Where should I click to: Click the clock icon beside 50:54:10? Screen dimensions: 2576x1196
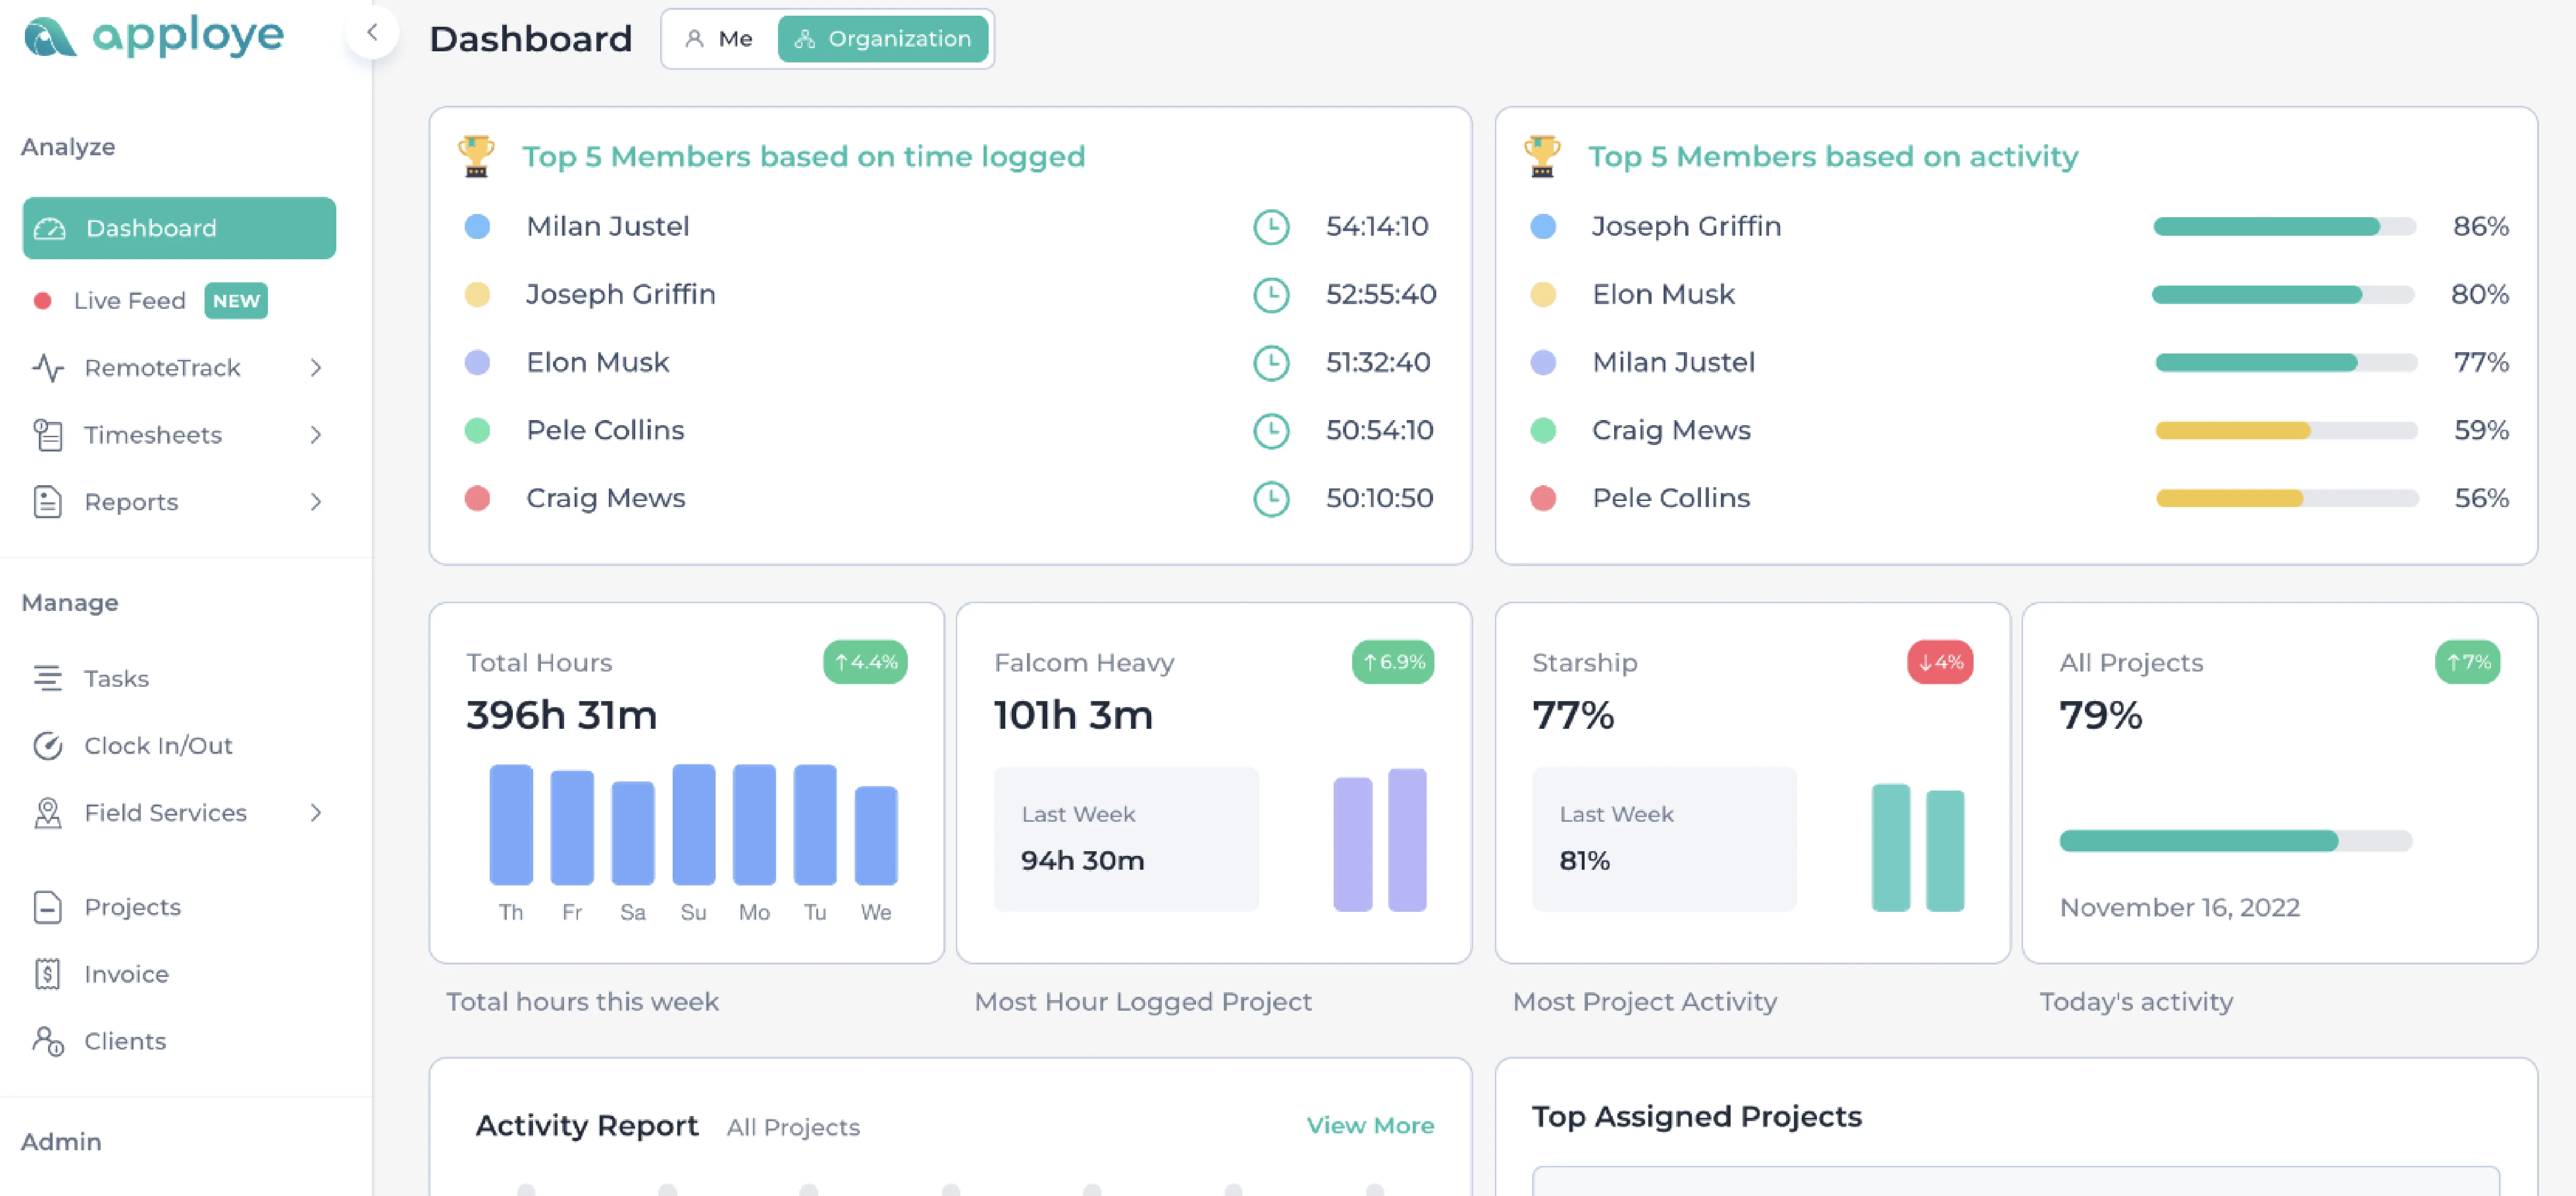pyautogui.click(x=1271, y=431)
